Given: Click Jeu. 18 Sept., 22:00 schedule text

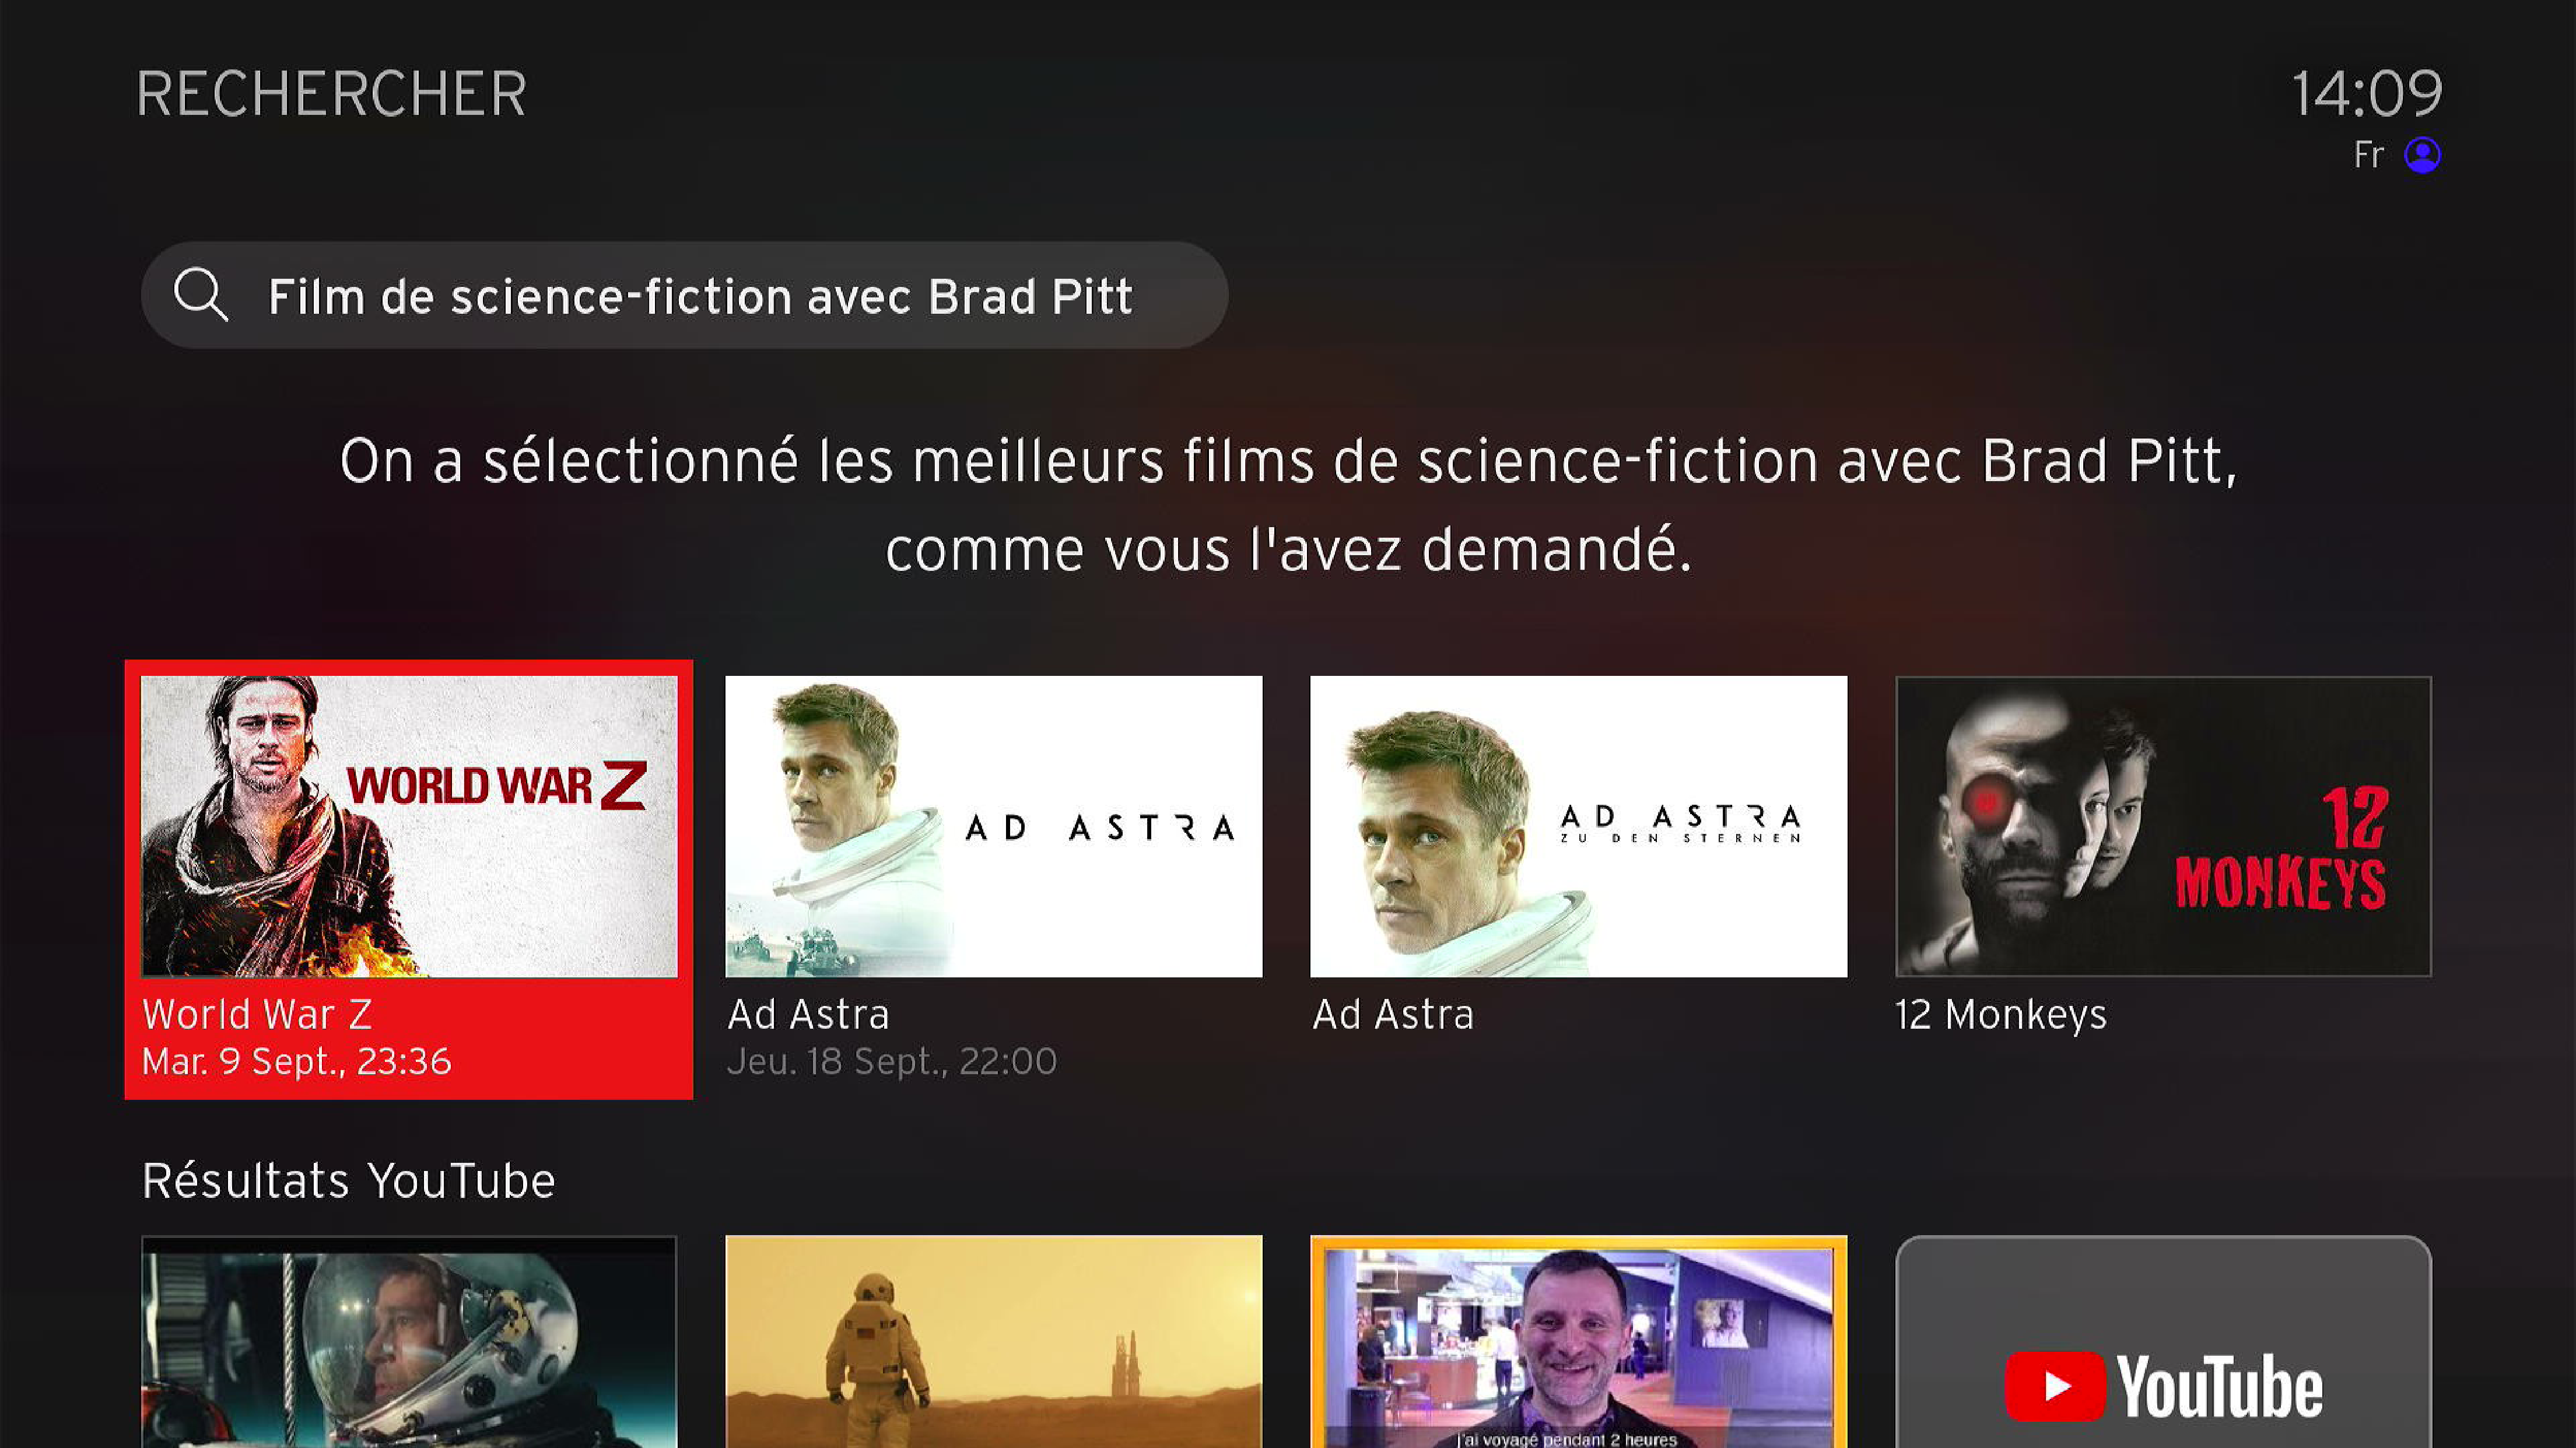Looking at the screenshot, I should [x=892, y=1061].
